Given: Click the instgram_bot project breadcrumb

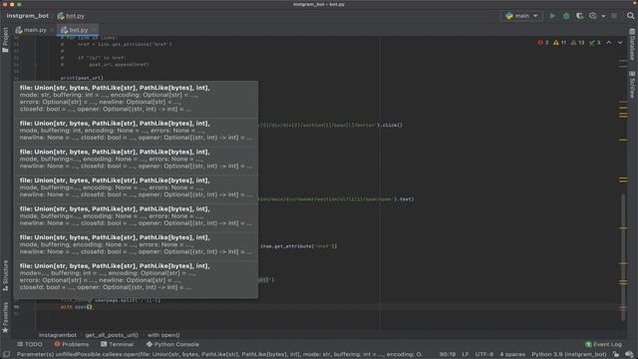Looking at the screenshot, I should [x=27, y=16].
